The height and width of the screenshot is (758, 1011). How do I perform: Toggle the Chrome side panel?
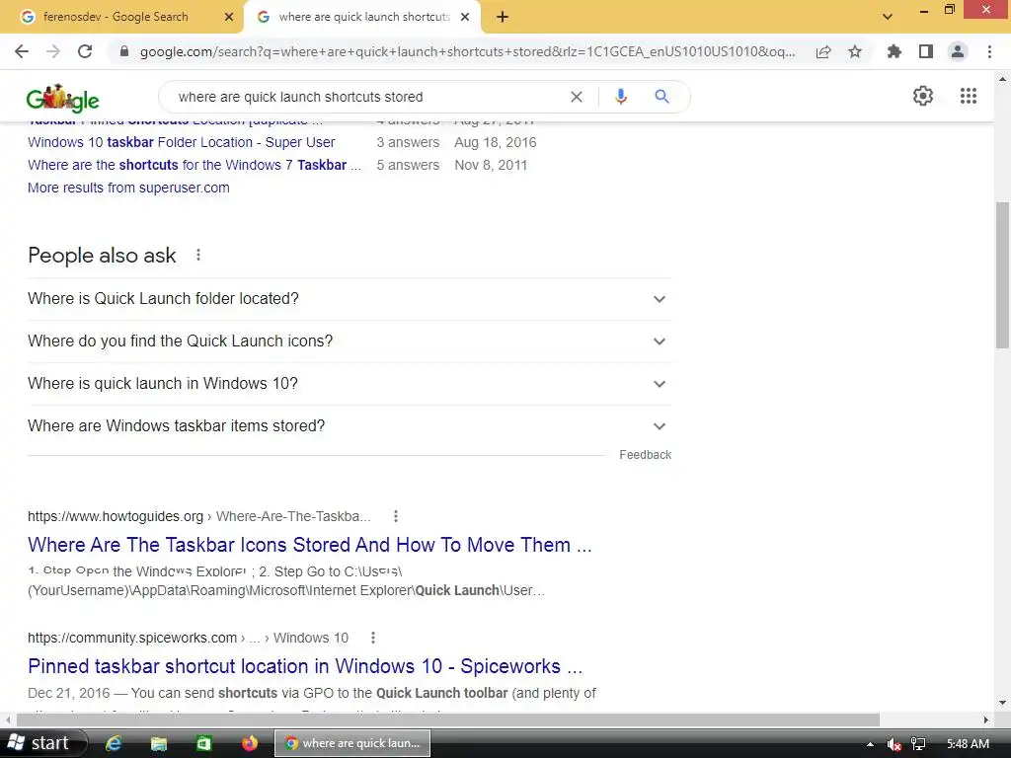[x=926, y=51]
